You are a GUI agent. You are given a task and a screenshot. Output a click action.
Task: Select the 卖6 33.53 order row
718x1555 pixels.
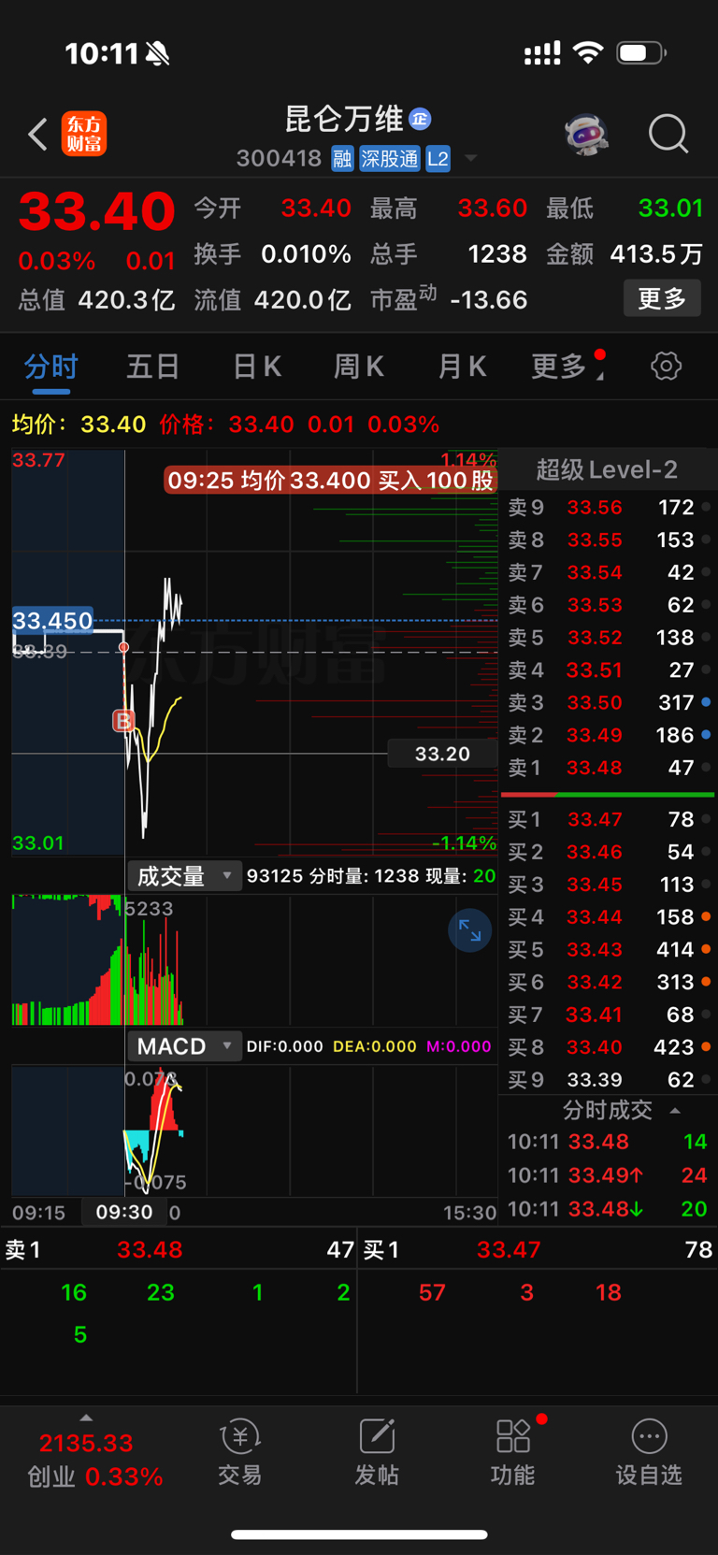pos(608,605)
